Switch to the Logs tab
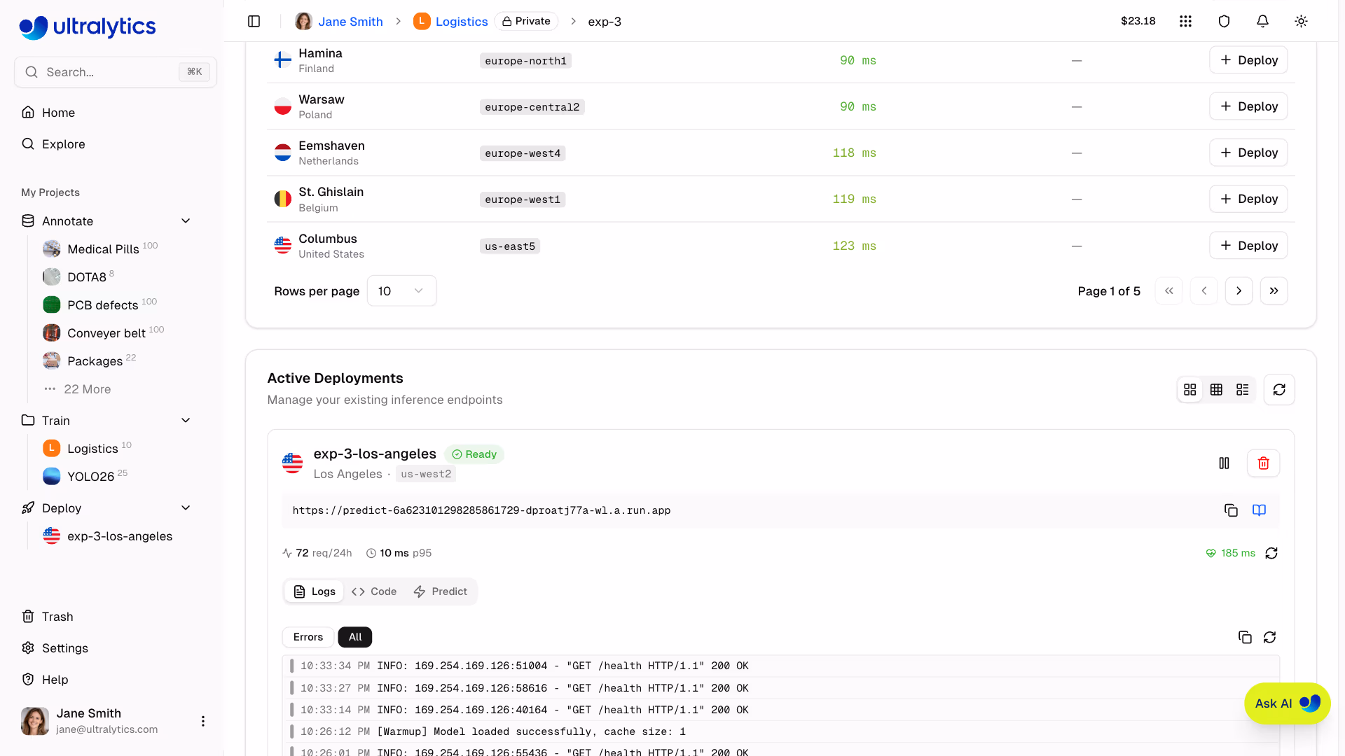Image resolution: width=1345 pixels, height=756 pixels. tap(314, 591)
